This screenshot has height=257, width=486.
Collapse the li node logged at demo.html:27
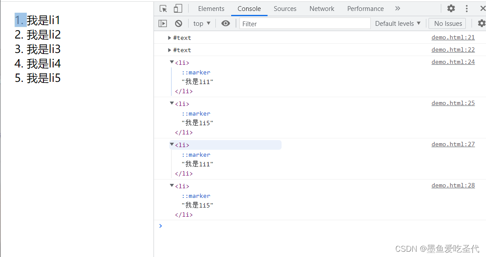(x=172, y=144)
